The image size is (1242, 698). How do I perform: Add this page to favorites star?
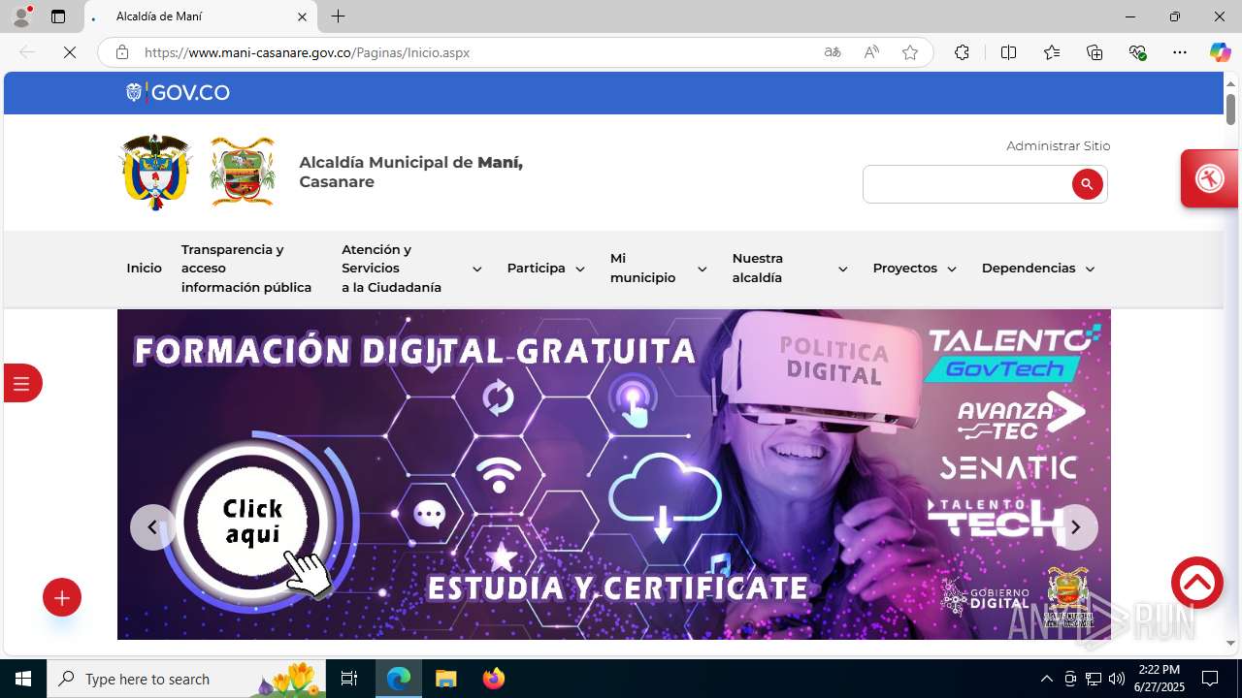(910, 52)
